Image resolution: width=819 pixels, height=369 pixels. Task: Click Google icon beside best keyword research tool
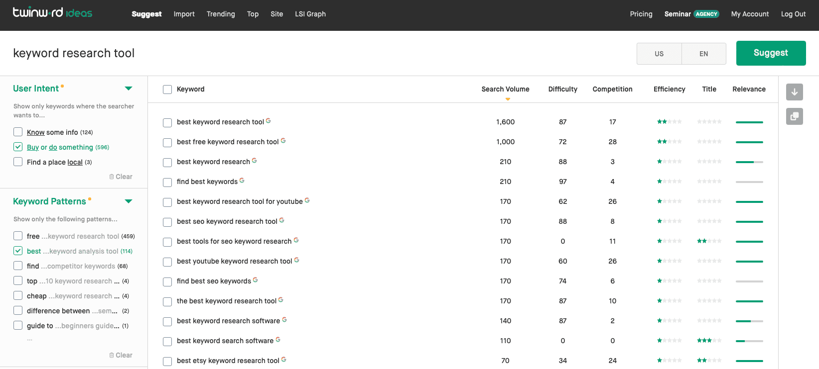click(269, 120)
